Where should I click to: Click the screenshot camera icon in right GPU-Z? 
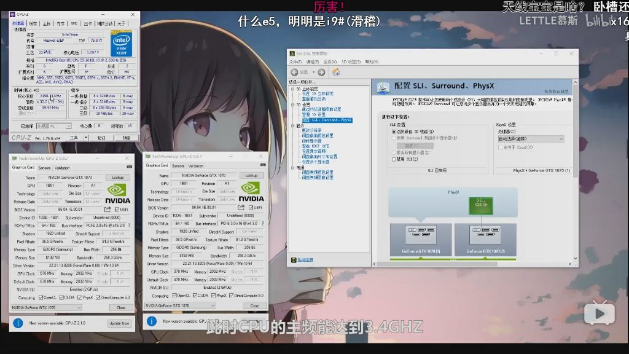263,165
